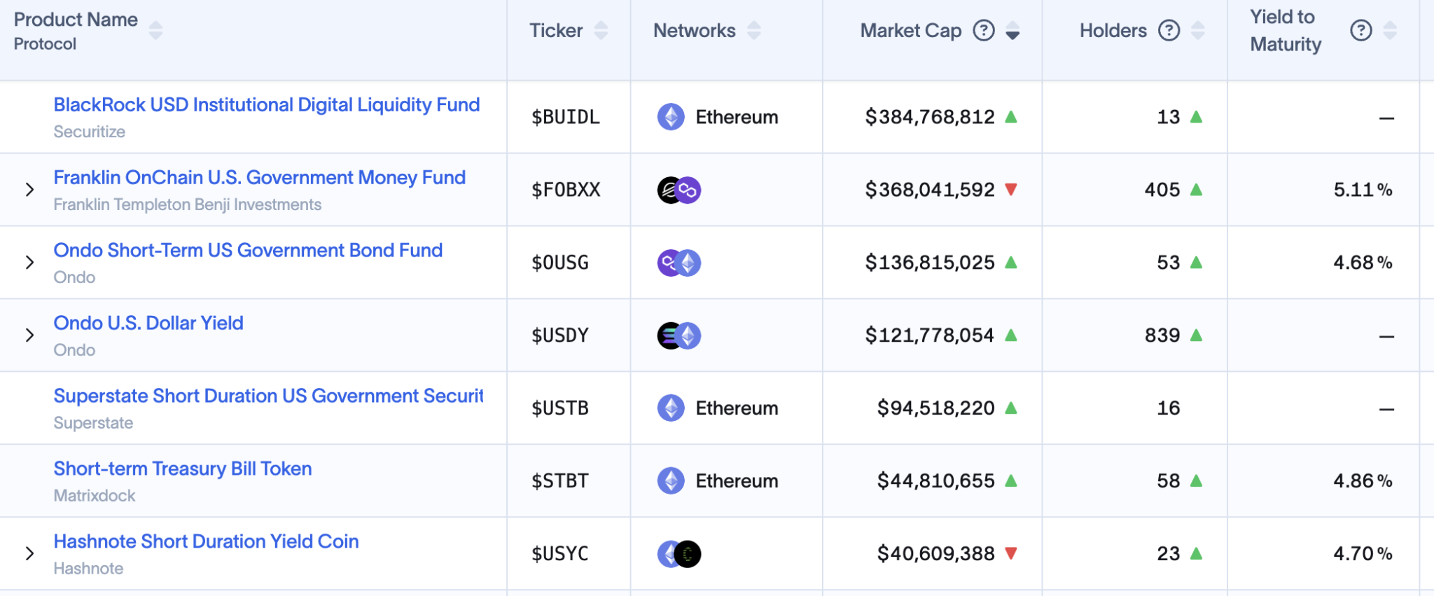Screen dimensions: 1434x596
Task: Open Superstate Short Duration US Government link
Action: 269,396
